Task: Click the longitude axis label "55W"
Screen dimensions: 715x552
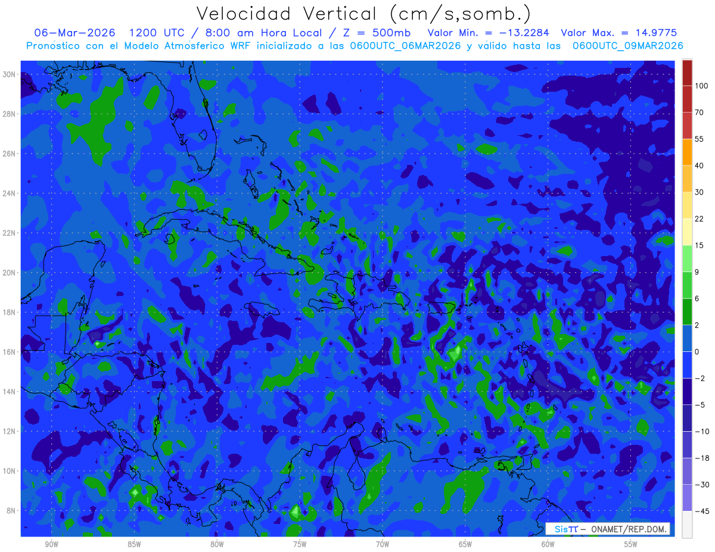Action: (630, 545)
